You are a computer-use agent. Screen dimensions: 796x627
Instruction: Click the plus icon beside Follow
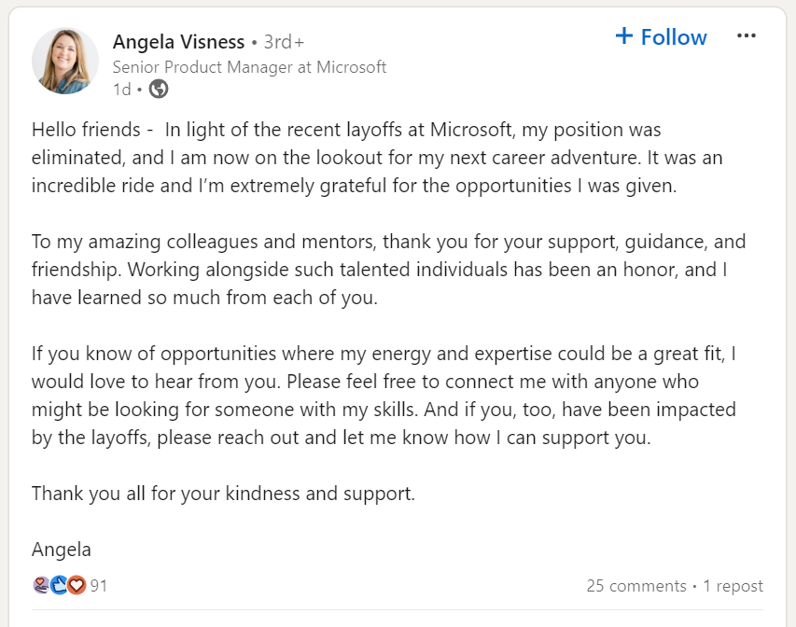coord(624,36)
